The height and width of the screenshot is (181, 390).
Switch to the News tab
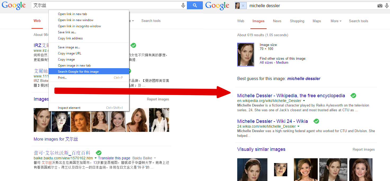click(277, 21)
